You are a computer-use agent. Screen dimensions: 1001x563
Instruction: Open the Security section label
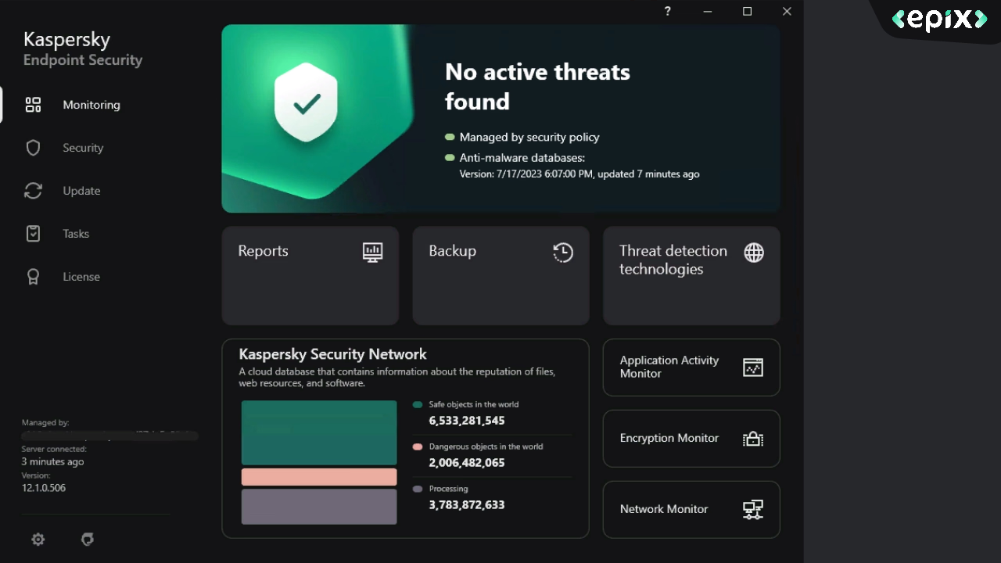click(83, 148)
